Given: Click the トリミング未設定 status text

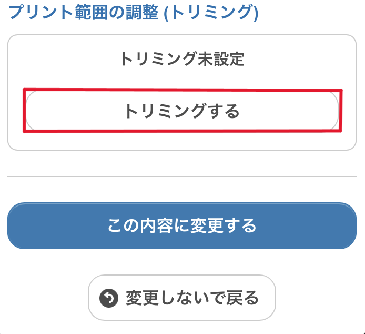Looking at the screenshot, I should click(182, 59).
